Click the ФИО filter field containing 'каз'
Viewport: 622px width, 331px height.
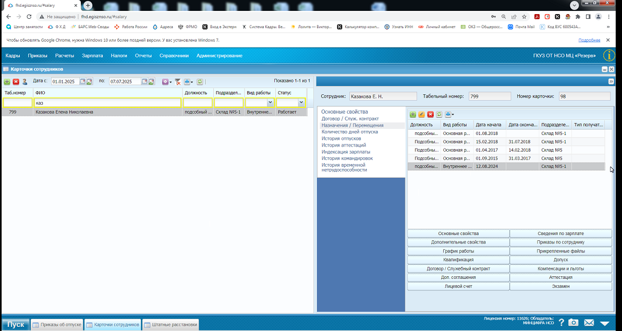point(107,103)
